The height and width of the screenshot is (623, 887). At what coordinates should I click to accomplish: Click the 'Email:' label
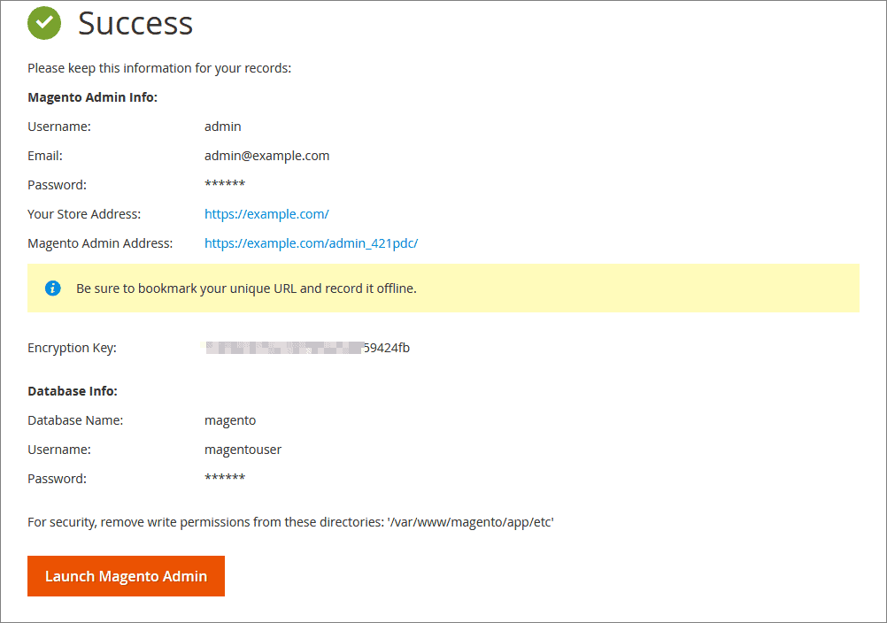tap(45, 156)
